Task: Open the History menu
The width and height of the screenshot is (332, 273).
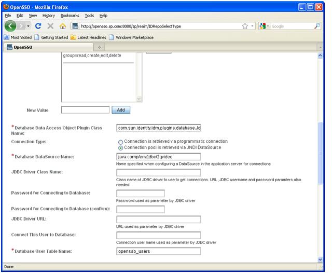Action: click(49, 16)
